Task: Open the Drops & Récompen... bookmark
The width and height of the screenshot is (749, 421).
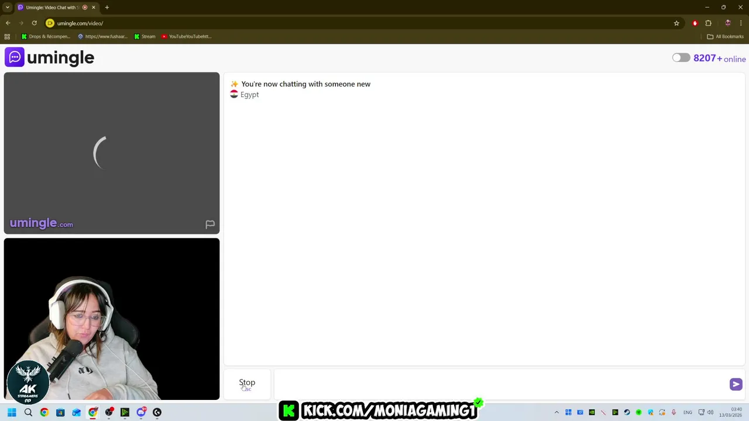Action: pyautogui.click(x=46, y=36)
